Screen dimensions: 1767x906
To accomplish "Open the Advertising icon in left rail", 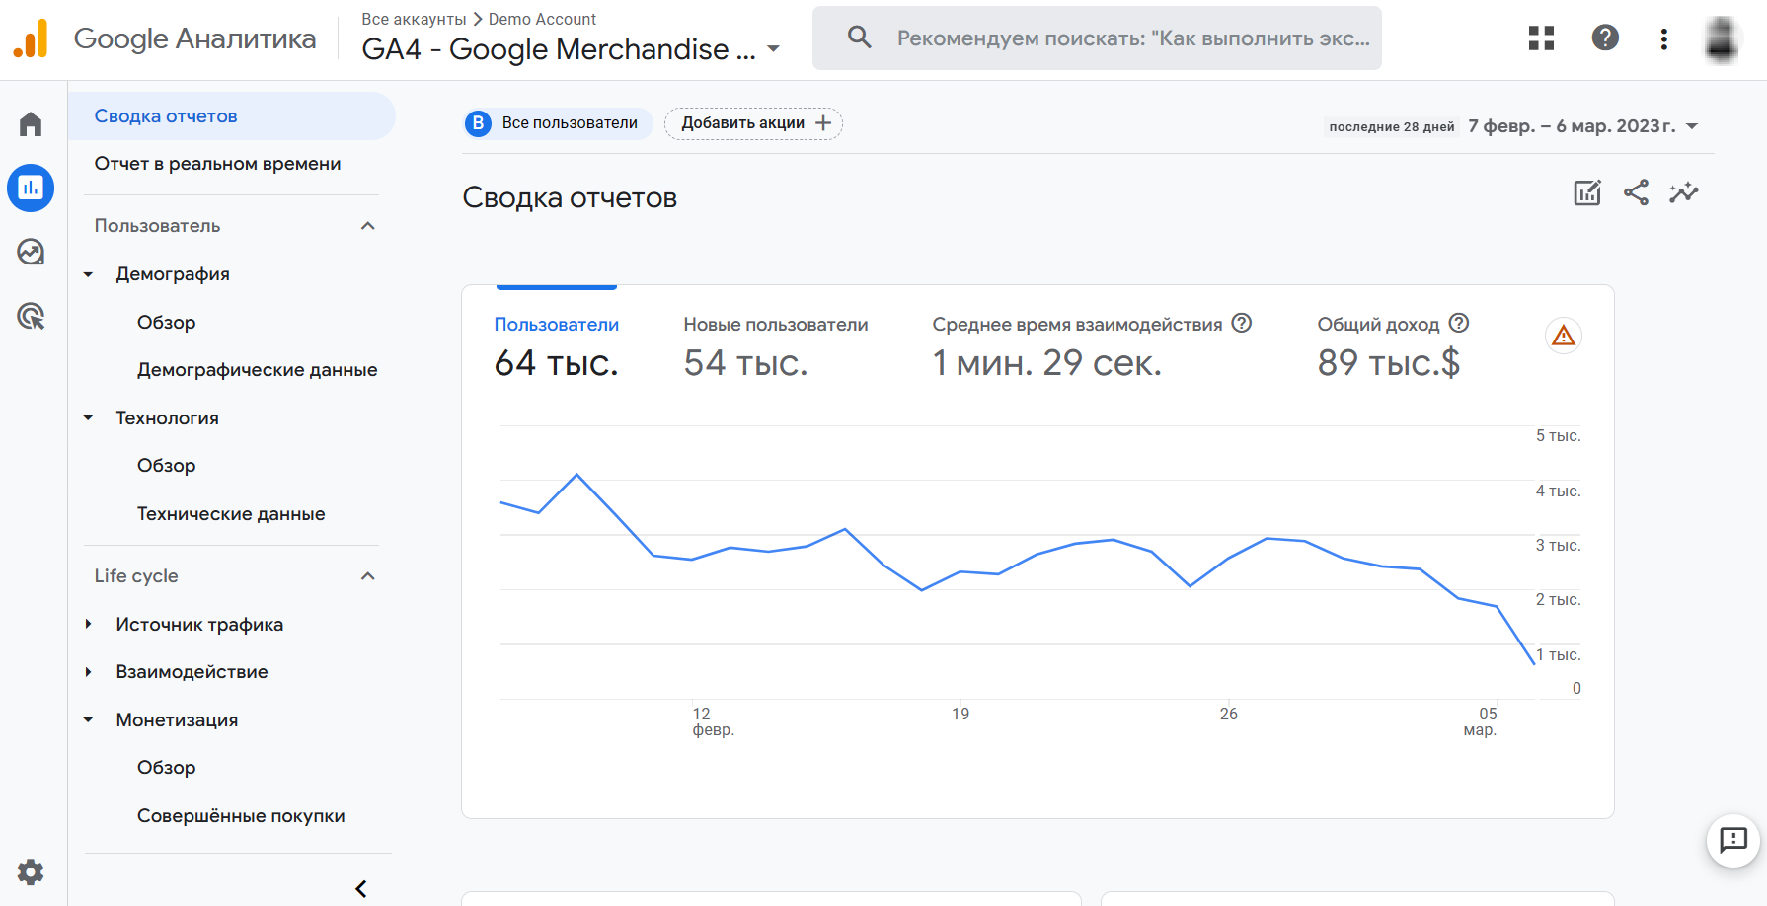I will tap(31, 316).
